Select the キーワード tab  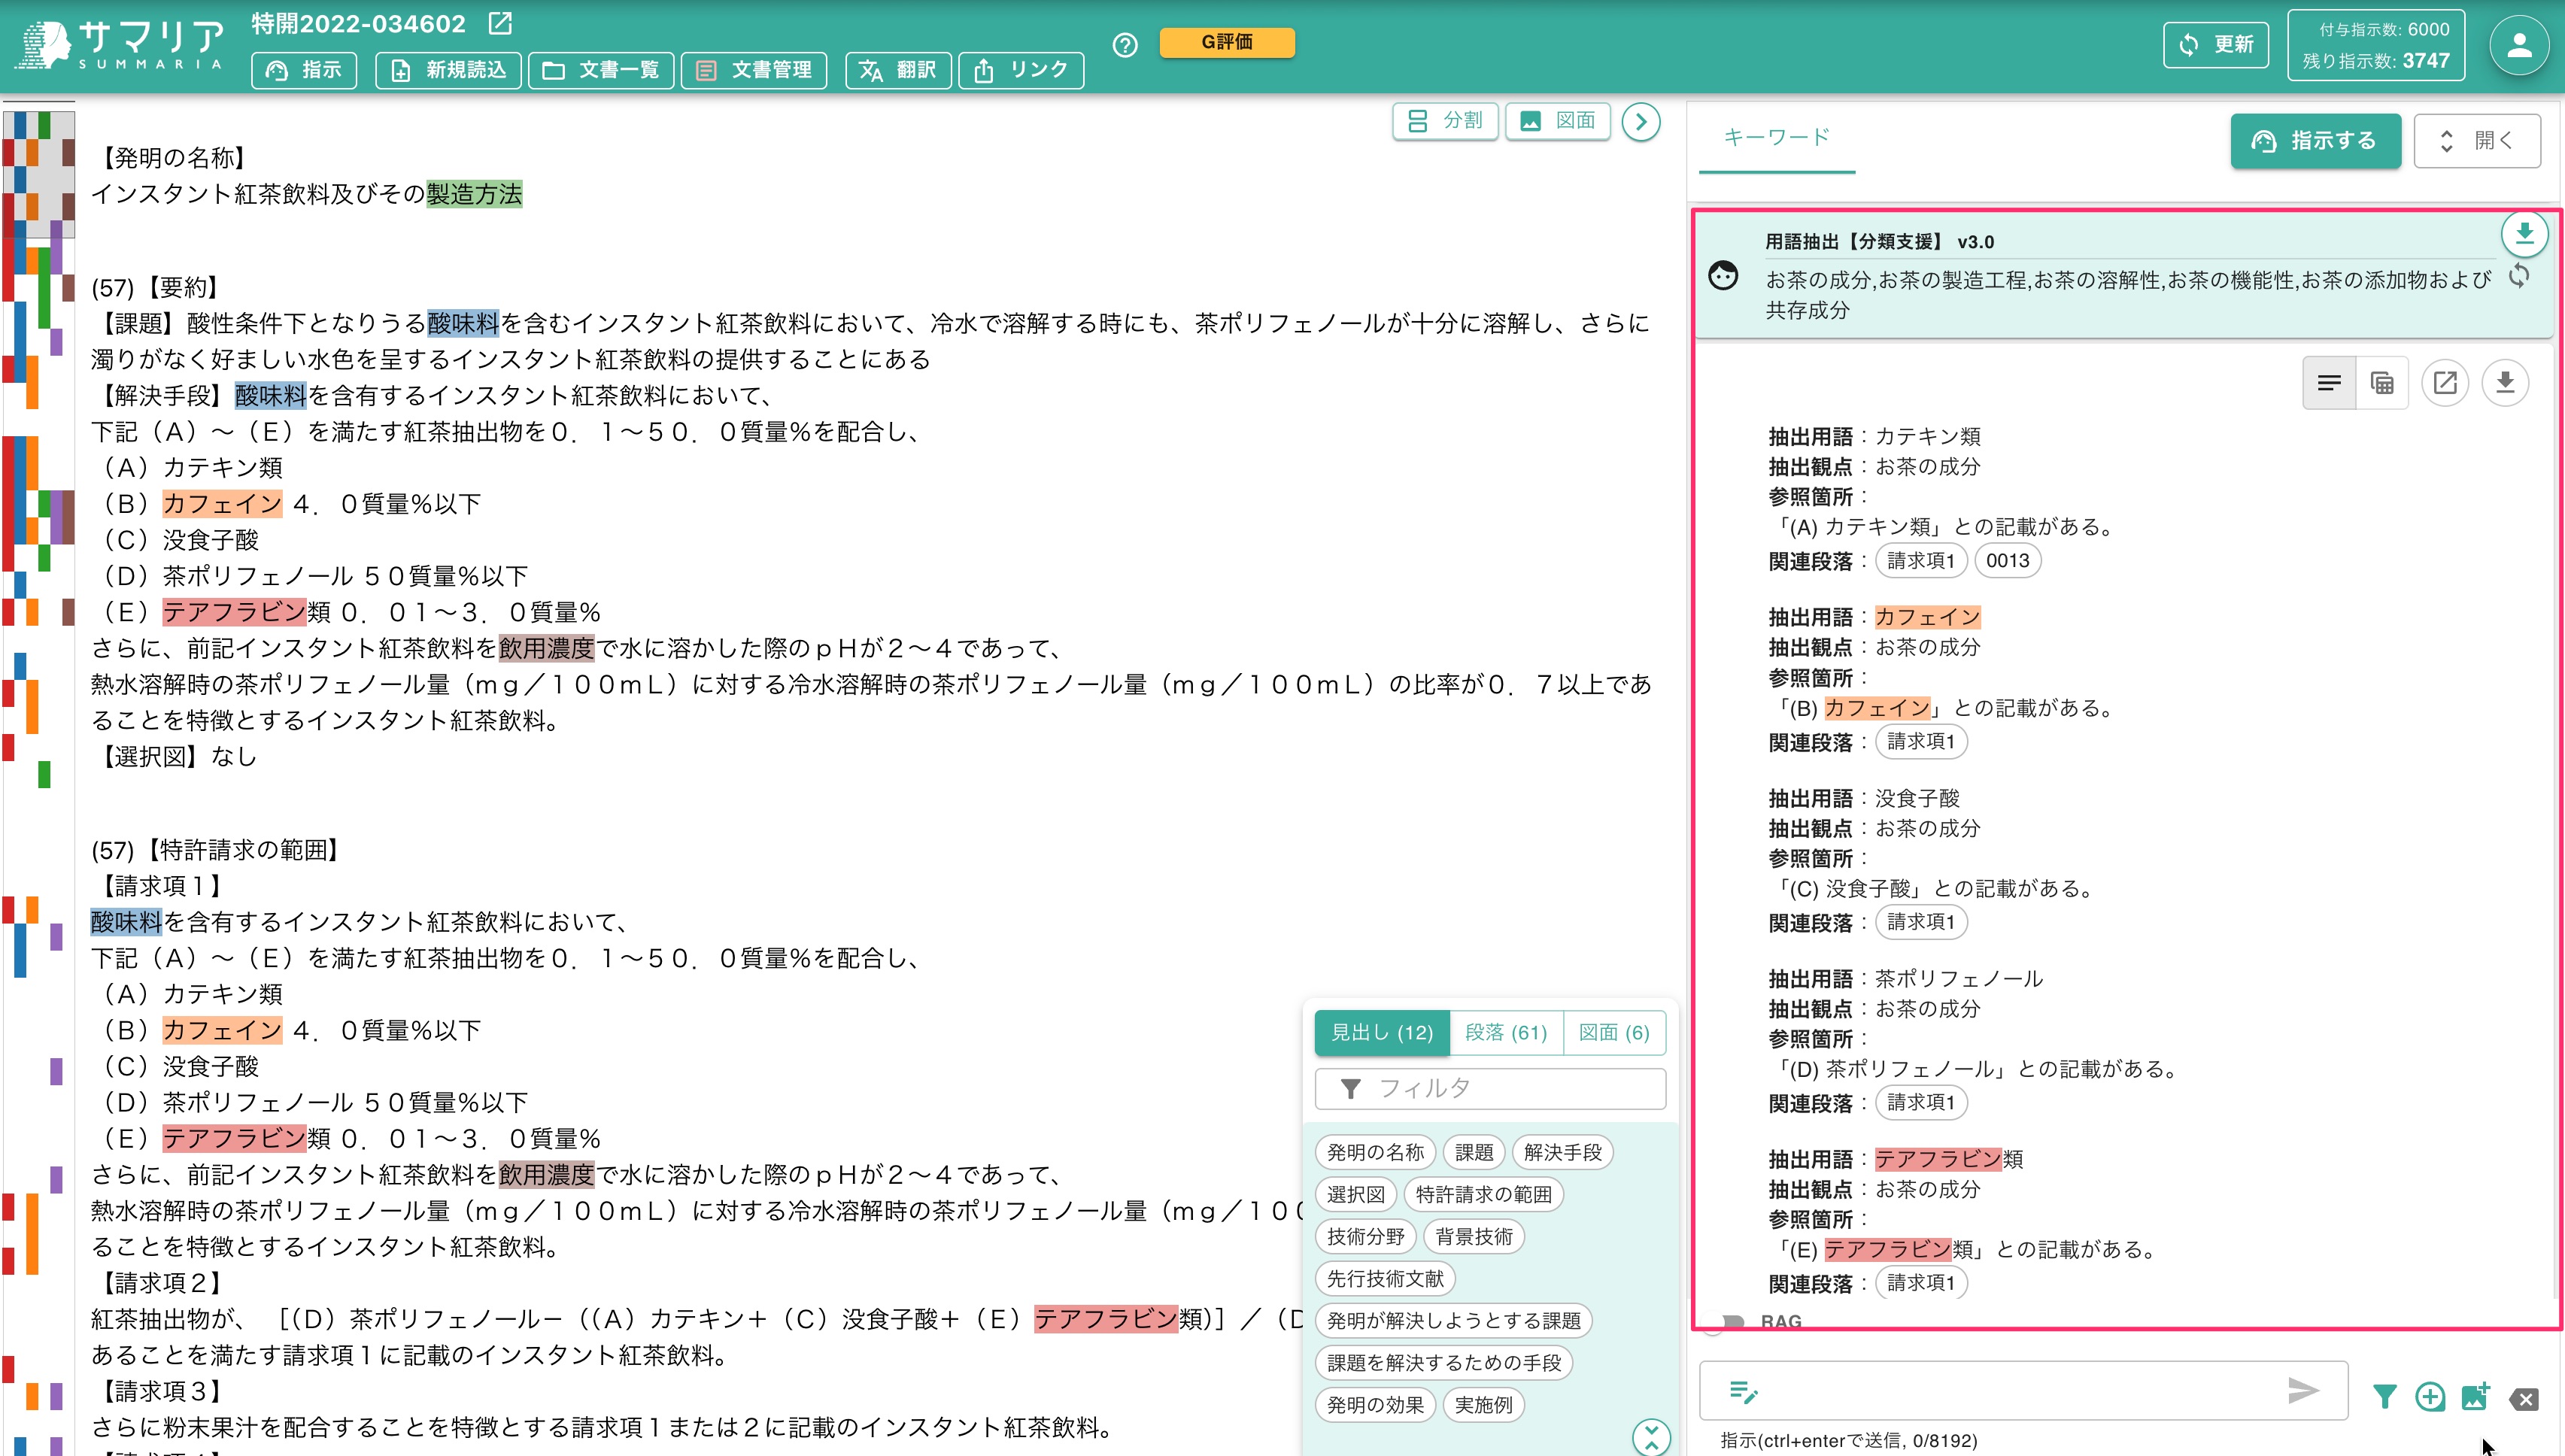[x=1777, y=137]
